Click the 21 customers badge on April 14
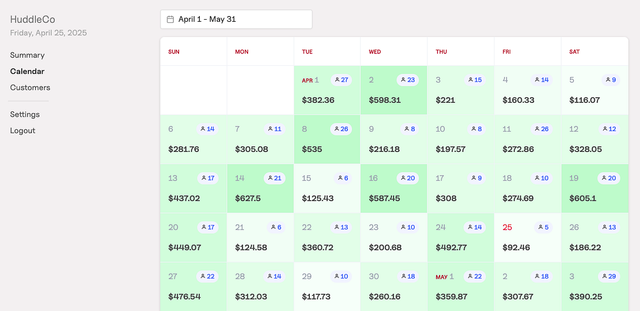The width and height of the screenshot is (640, 311). click(x=274, y=178)
